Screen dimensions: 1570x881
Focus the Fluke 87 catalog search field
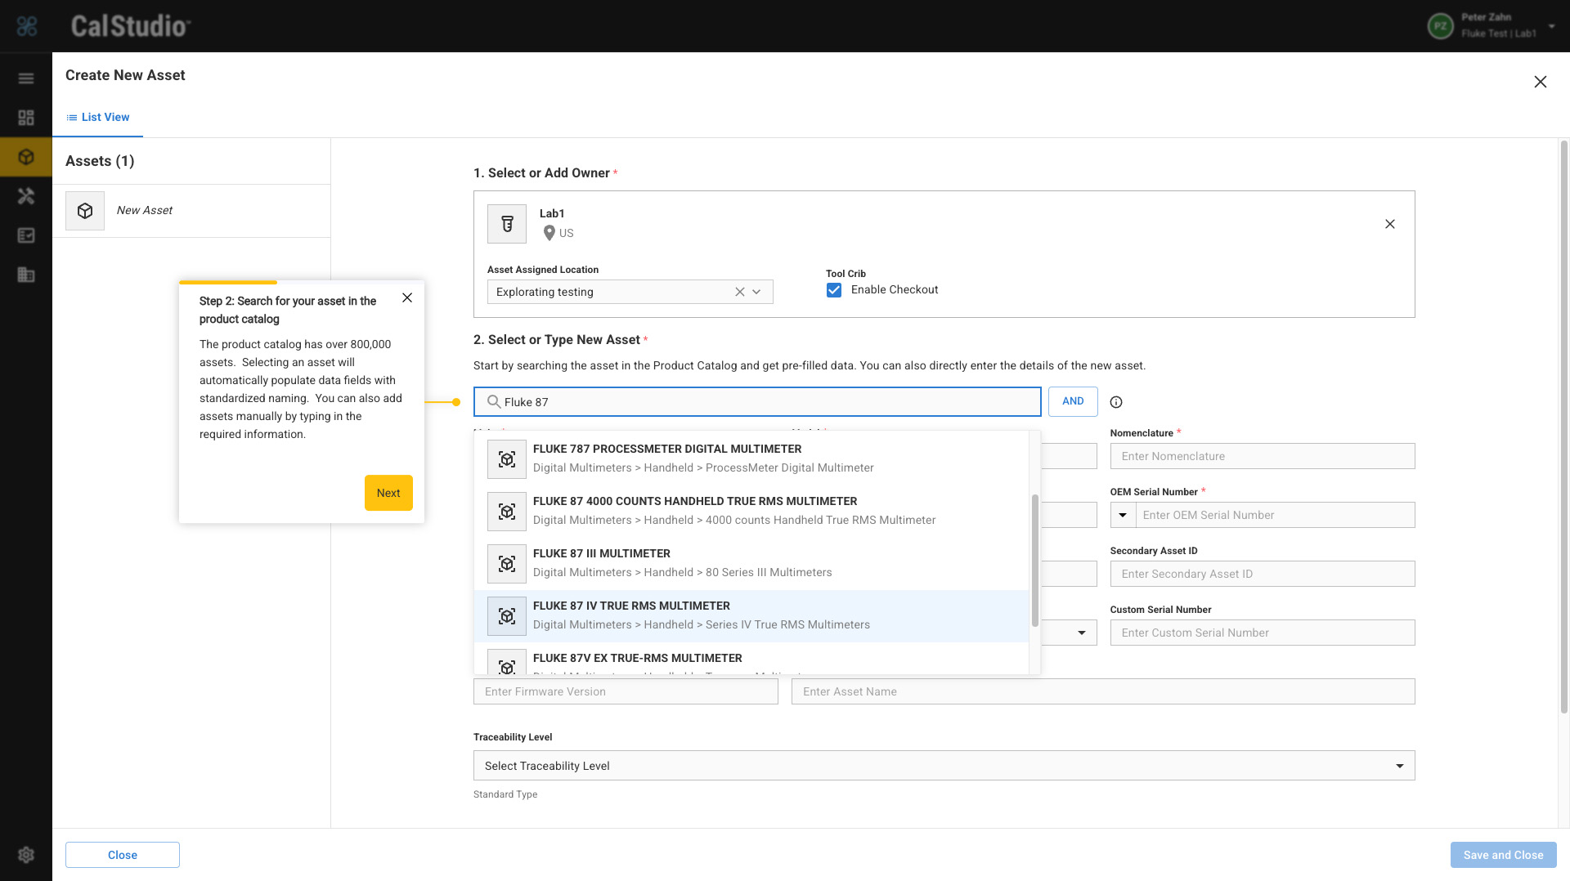(757, 402)
